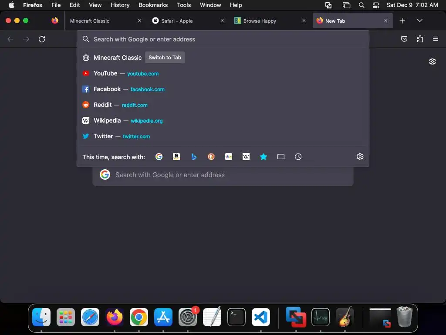Search bookmarks using the star icon

click(x=264, y=157)
